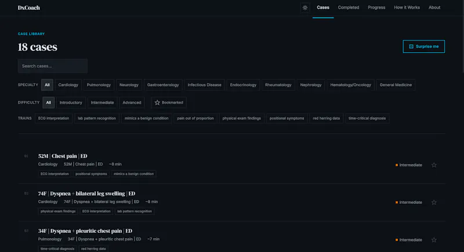This screenshot has width=464, height=252.
Task: Click physical exam findings tag in 74F case
Action: coord(58,211)
